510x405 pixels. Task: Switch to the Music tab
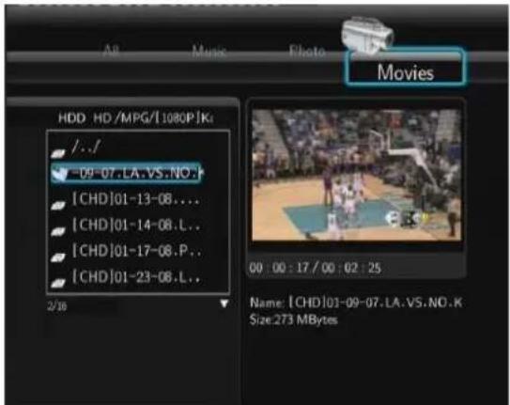point(209,52)
